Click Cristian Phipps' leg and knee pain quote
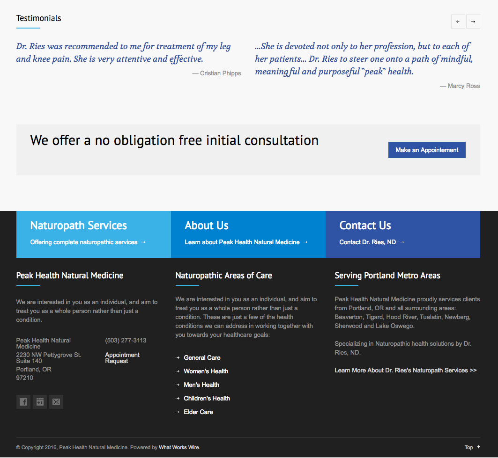Image resolution: width=498 pixels, height=458 pixels. pyautogui.click(x=123, y=53)
